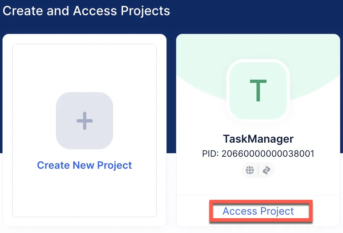
Task: Click the plus icon to add a project
Action: click(x=85, y=121)
